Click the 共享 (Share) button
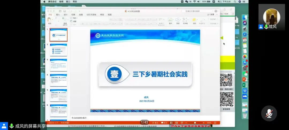Image resolution: width=289 pixels, height=130 pixels. [x=211, y=15]
